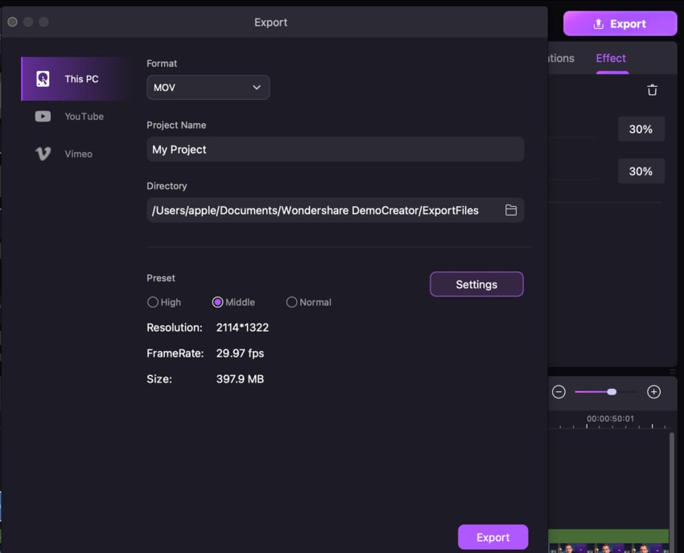684x553 pixels.
Task: Click the timeline zoom out minus icon
Action: 558,392
